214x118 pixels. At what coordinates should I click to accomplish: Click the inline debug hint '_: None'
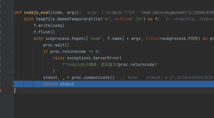point(129,77)
